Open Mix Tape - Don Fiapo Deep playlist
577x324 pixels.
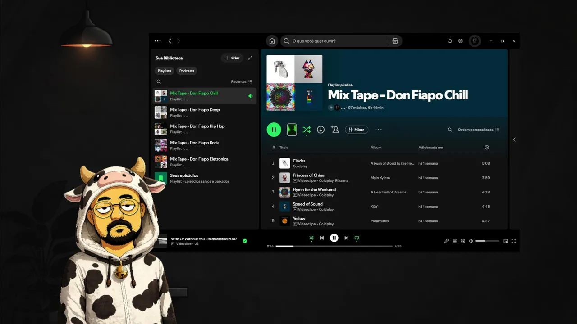205,112
